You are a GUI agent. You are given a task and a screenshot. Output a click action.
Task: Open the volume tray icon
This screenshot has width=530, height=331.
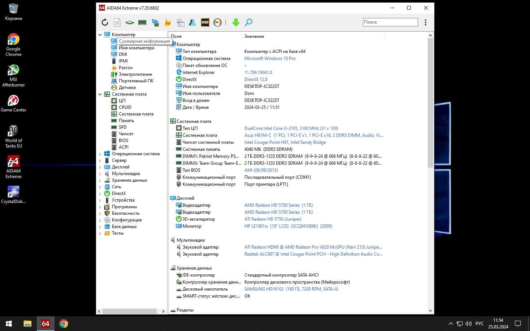click(469, 324)
